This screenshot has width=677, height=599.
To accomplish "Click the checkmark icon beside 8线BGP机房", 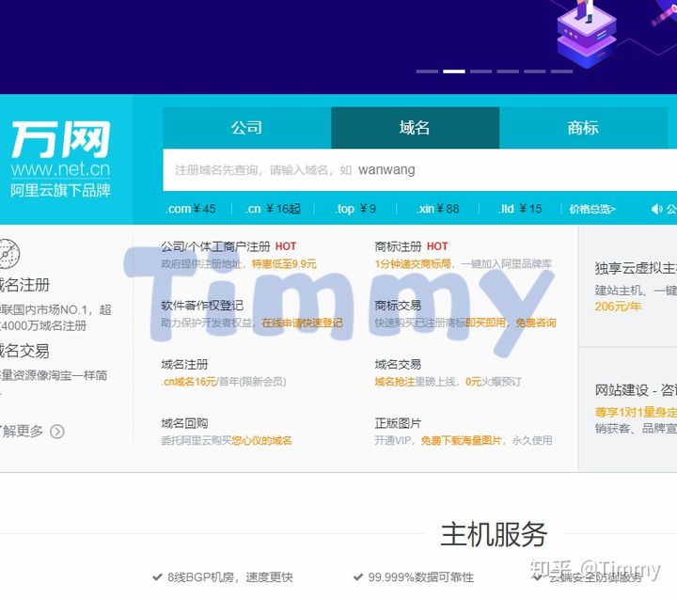I will click(156, 576).
